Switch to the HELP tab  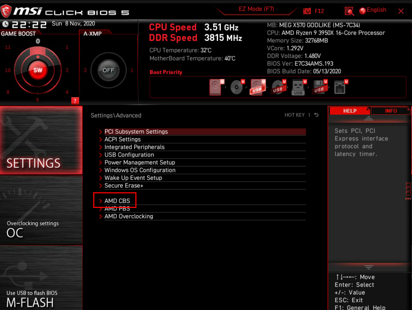point(350,111)
